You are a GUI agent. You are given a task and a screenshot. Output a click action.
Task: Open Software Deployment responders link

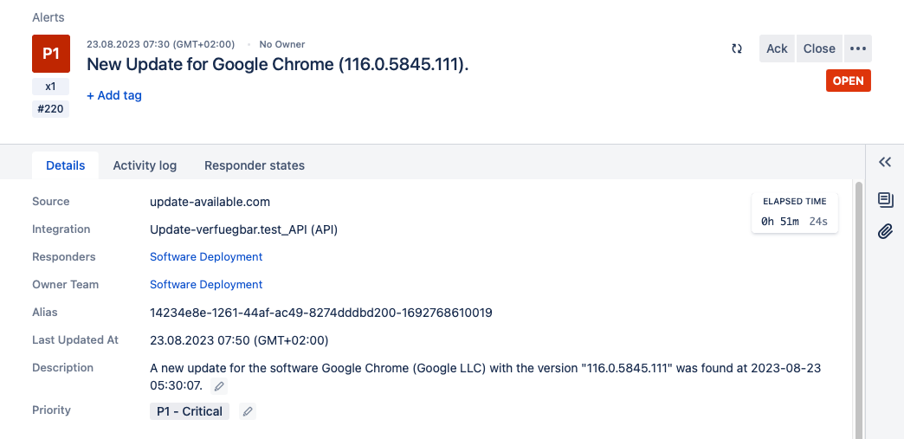(x=206, y=256)
